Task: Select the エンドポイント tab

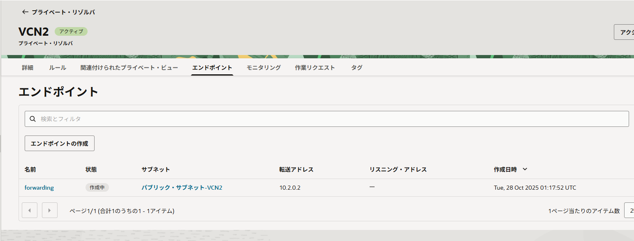Action: pyautogui.click(x=212, y=68)
